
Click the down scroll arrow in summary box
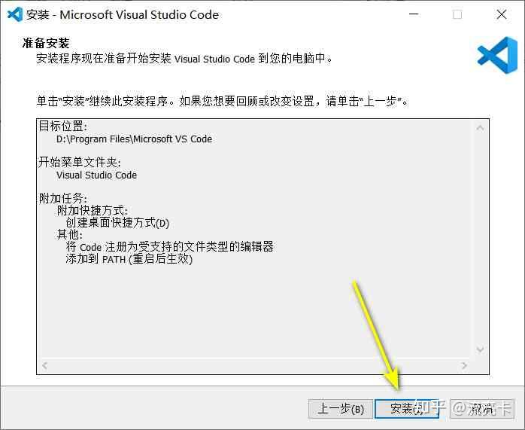[x=480, y=349]
